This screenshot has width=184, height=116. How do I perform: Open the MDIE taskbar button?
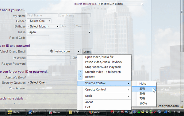[x=36, y=112]
